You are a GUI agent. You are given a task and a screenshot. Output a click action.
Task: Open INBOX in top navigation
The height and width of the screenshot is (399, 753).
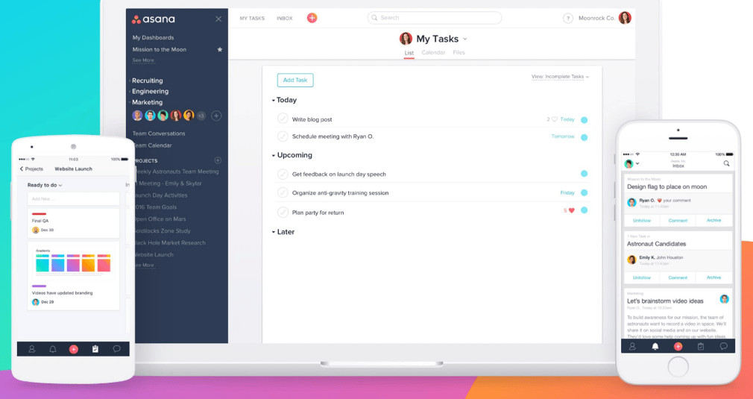click(x=285, y=18)
